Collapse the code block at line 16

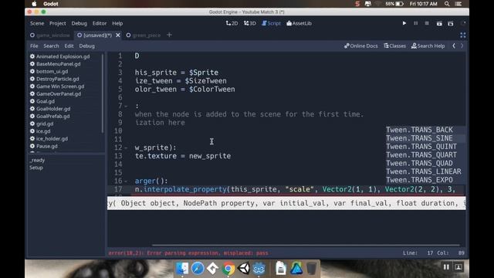(126, 181)
